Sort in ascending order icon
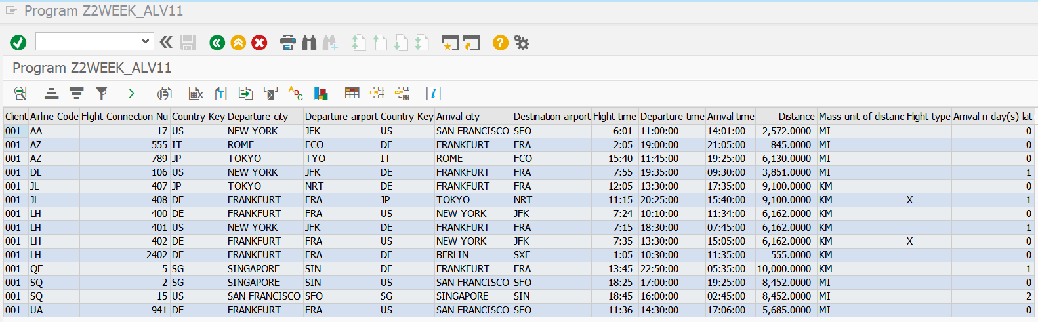1038x322 pixels. pos(52,93)
